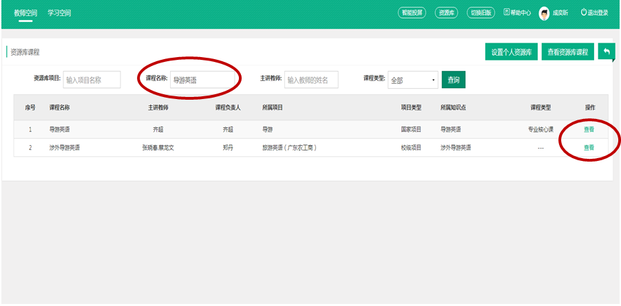Open 帮助中心 help center
This screenshot has width=621, height=306.
[x=518, y=12]
